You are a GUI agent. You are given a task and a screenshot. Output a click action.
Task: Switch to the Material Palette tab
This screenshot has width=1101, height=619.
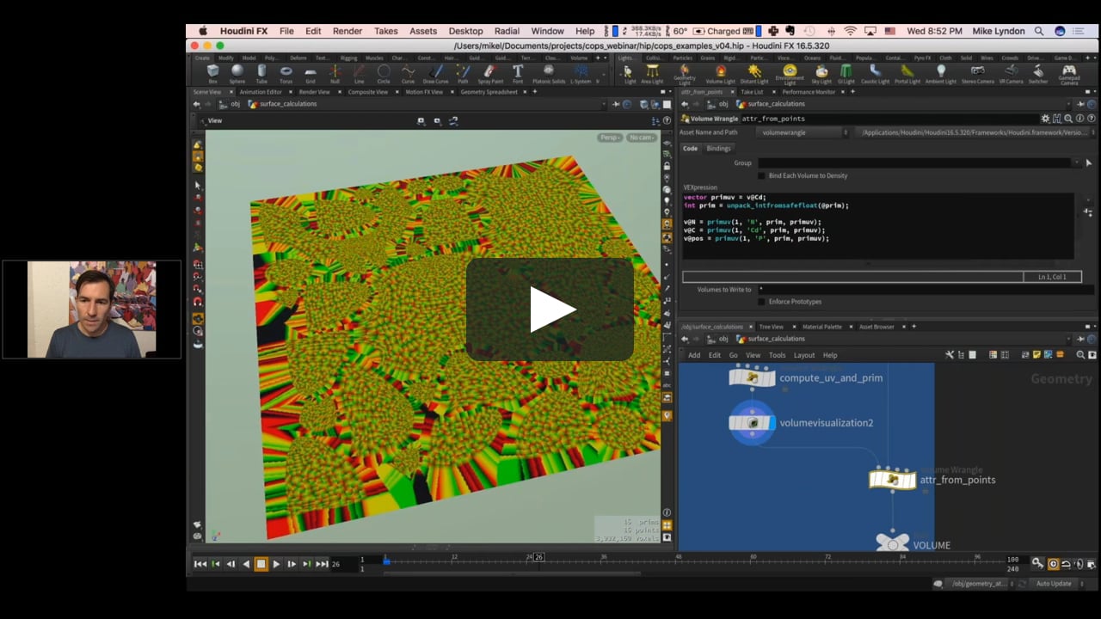click(x=822, y=327)
